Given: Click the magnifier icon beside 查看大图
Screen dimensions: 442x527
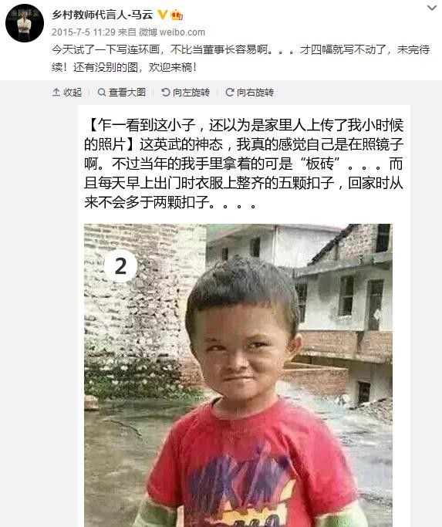Looking at the screenshot, I should [x=101, y=92].
